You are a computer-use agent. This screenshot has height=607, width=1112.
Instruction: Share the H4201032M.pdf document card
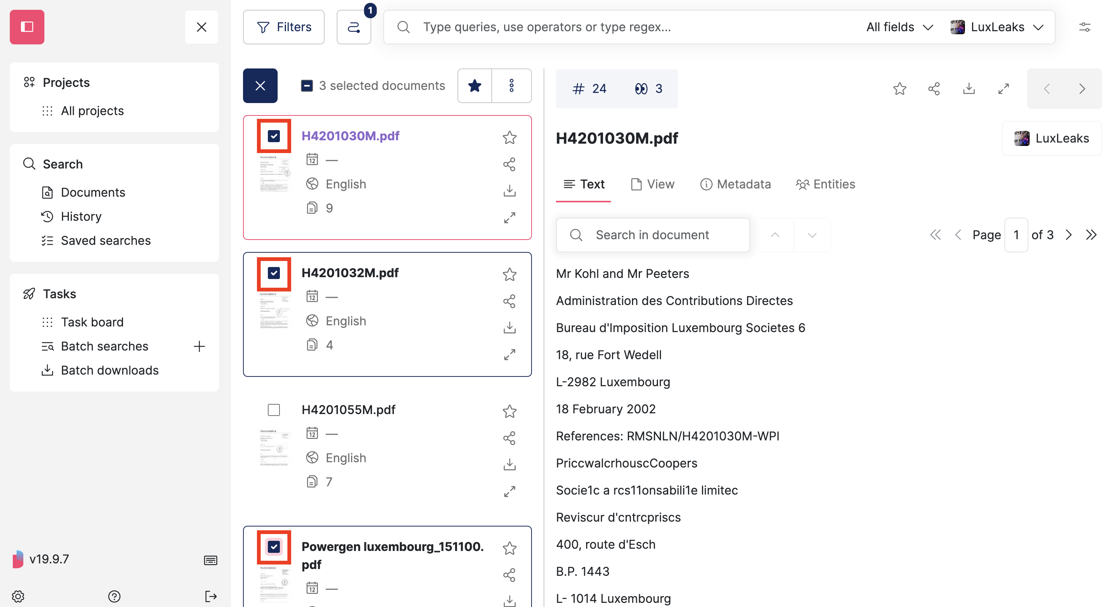(x=509, y=301)
